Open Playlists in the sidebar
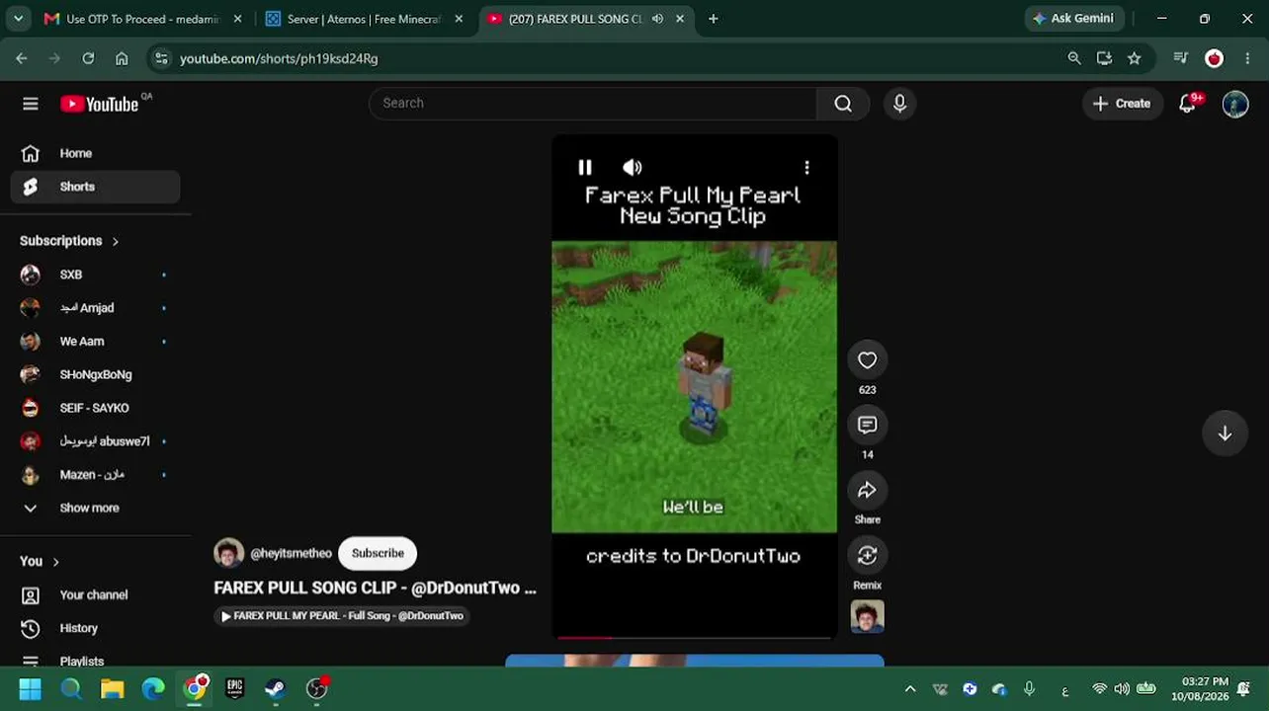The width and height of the screenshot is (1269, 711). 95,660
